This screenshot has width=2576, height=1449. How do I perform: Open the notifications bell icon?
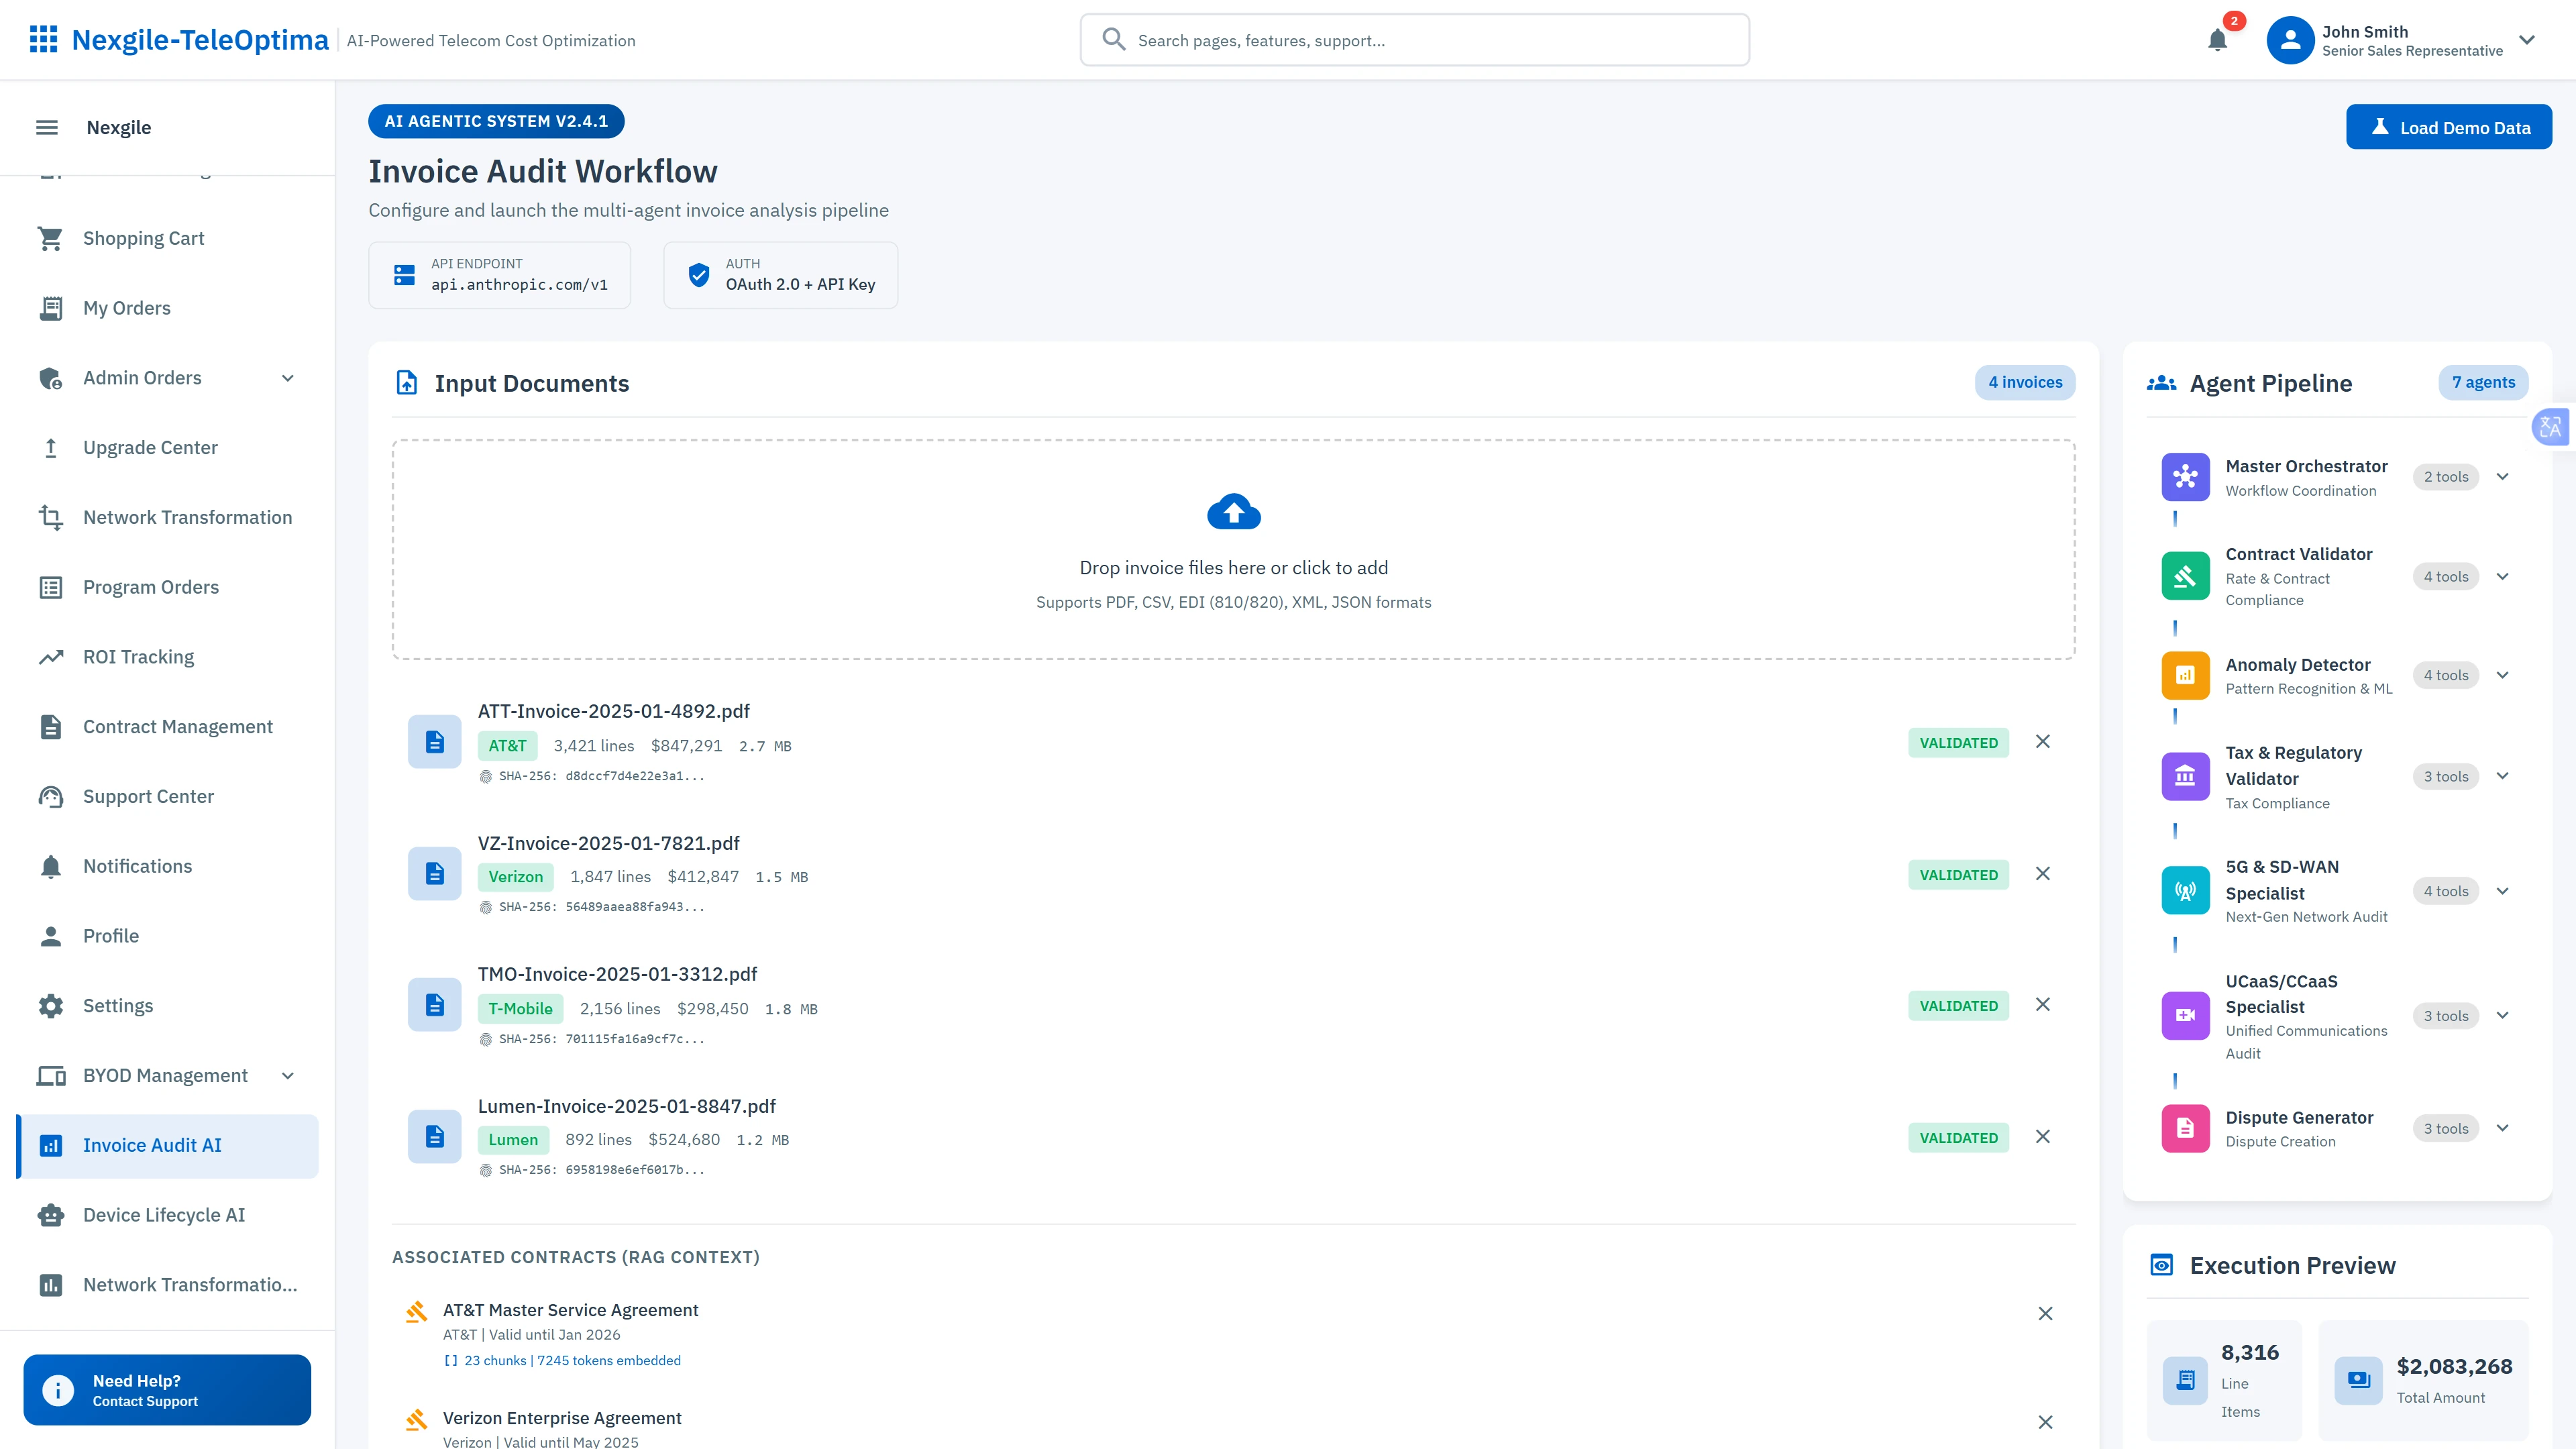pyautogui.click(x=2217, y=41)
